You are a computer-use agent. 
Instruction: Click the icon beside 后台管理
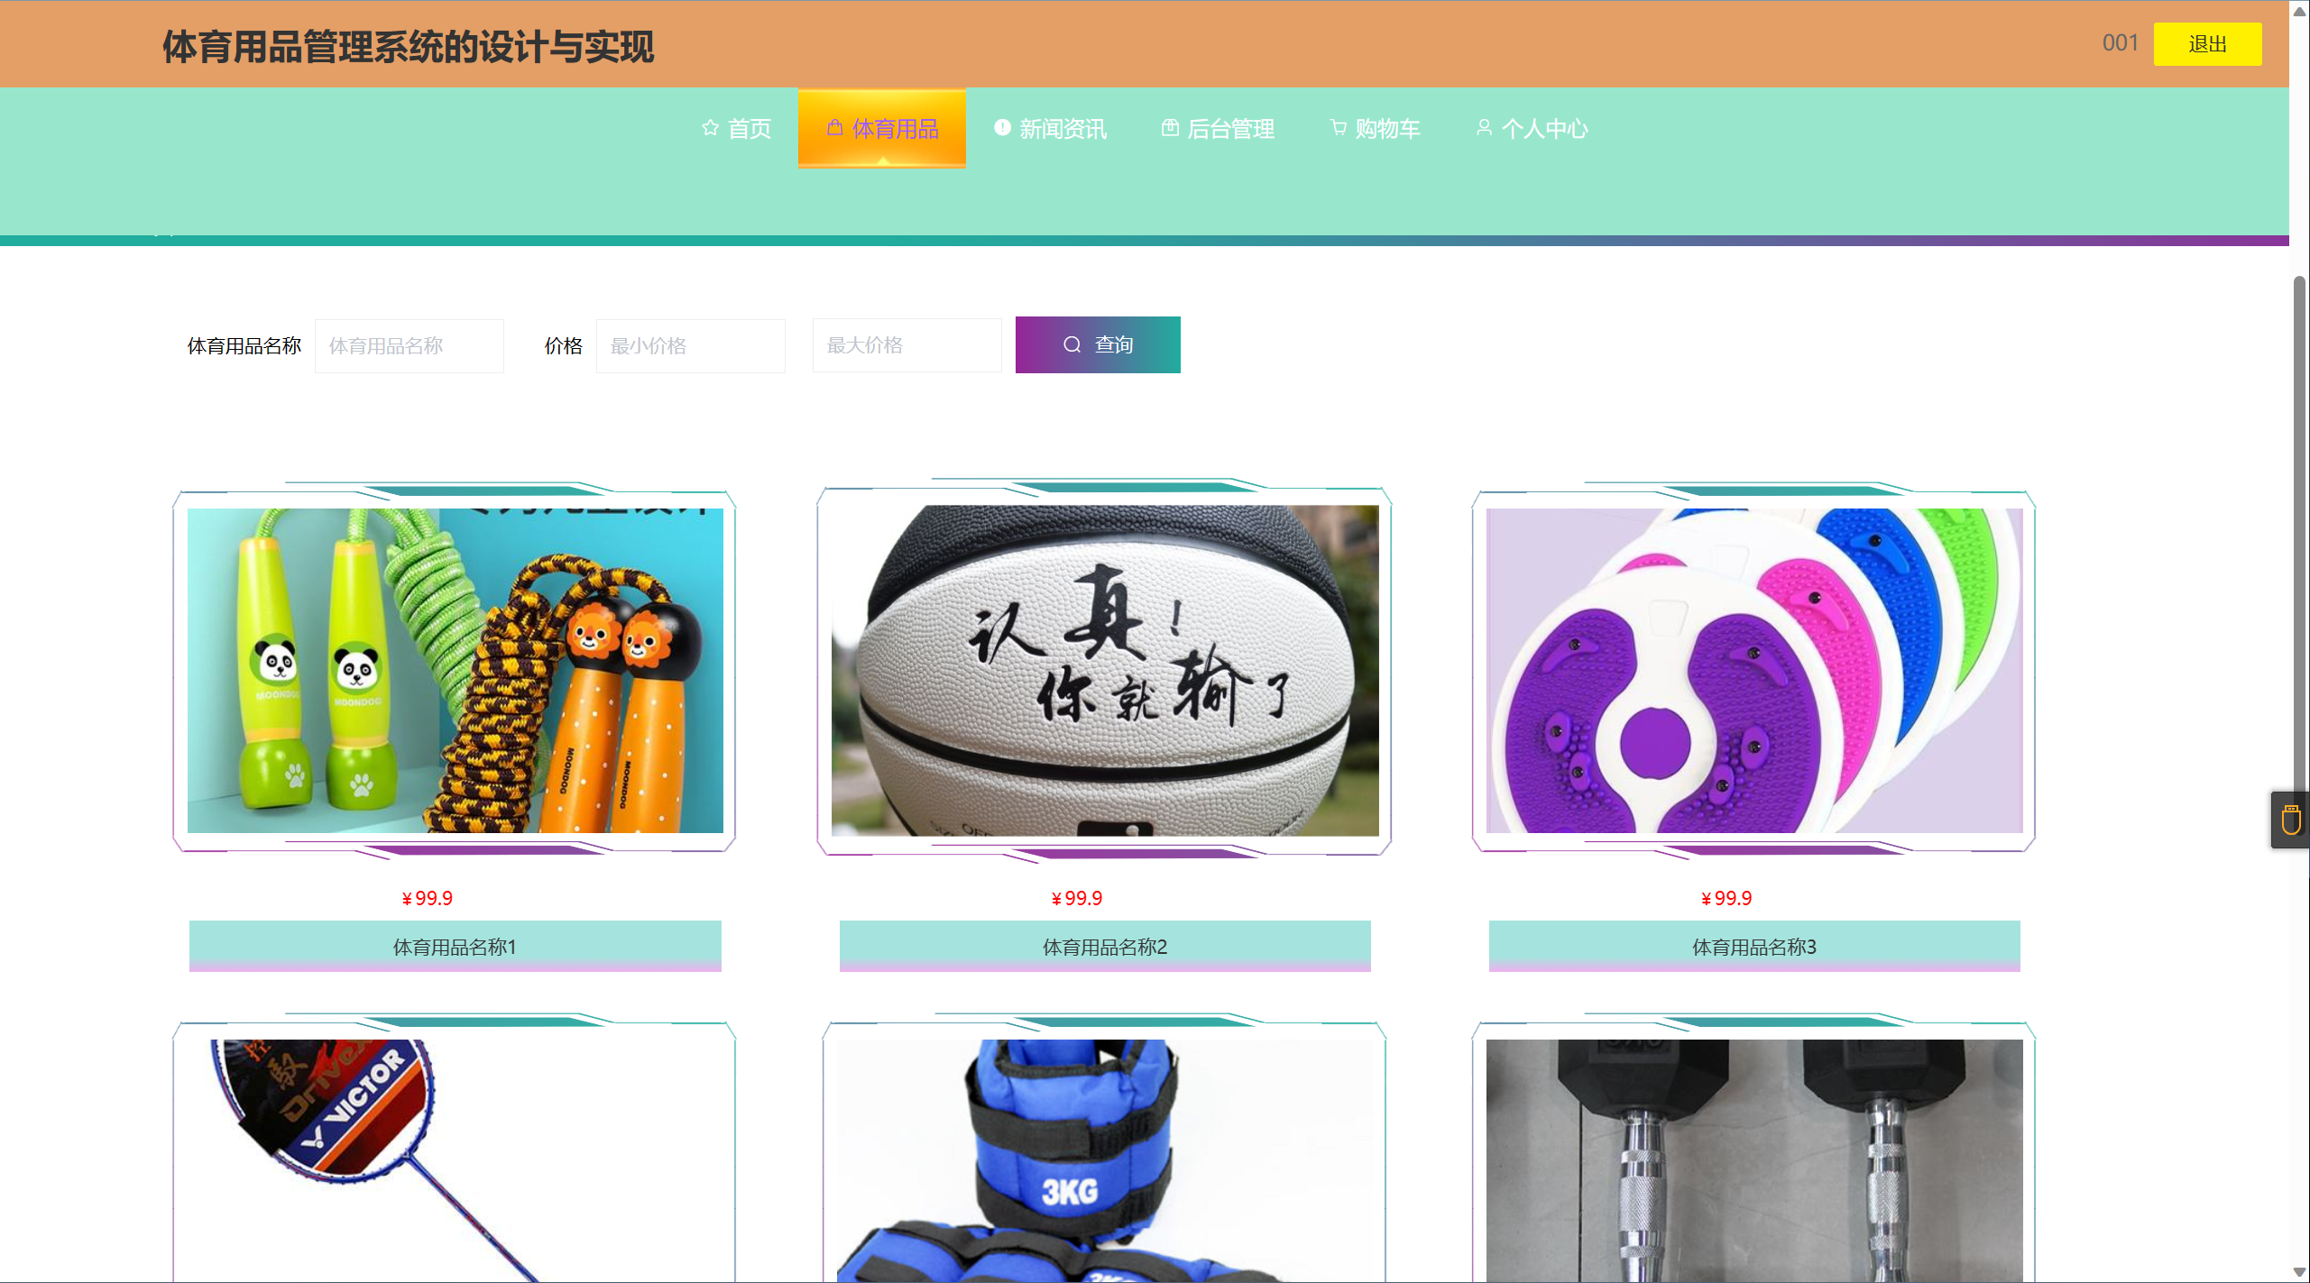[1170, 128]
